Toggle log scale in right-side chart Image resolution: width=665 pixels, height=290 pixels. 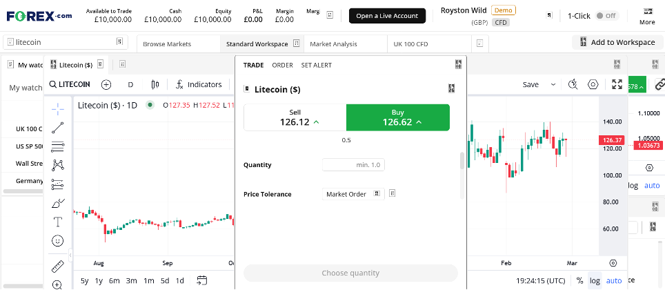pyautogui.click(x=633, y=186)
